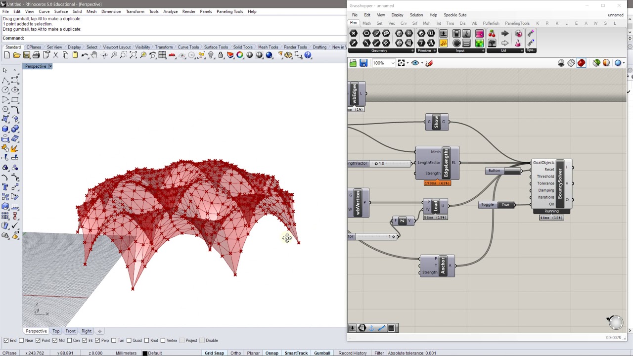This screenshot has width=633, height=356.
Task: Expand the Grasshopper preview eye dropdown arrow
Action: 421,63
